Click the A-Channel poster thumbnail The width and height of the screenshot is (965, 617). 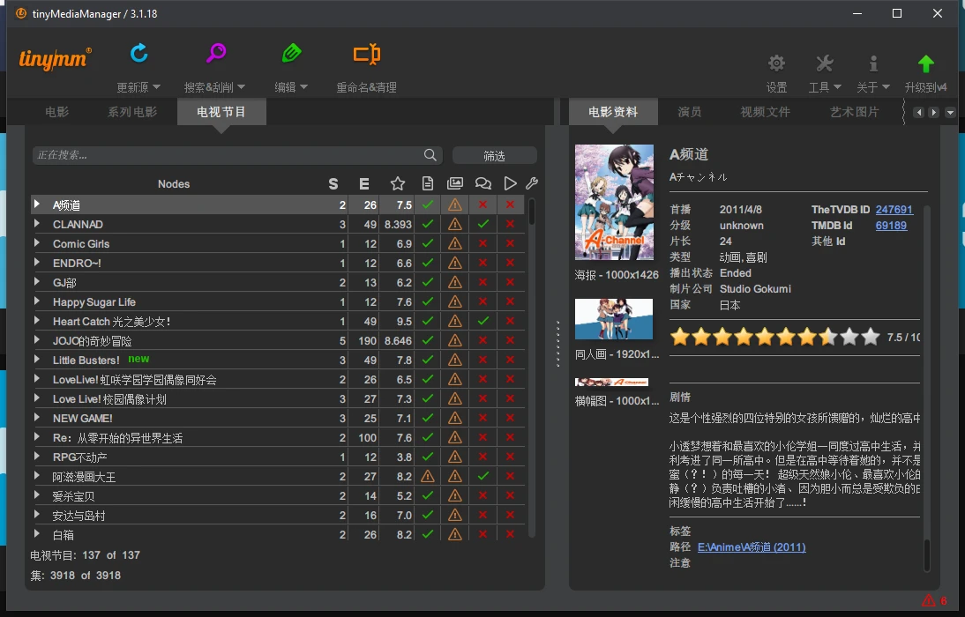(x=615, y=202)
